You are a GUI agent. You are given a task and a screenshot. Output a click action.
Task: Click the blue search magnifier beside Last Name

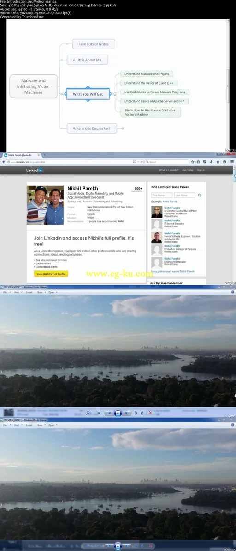[200, 196]
